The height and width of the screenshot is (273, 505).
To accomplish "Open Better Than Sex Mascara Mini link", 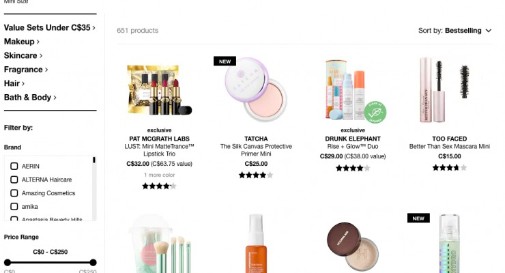I will tap(449, 147).
